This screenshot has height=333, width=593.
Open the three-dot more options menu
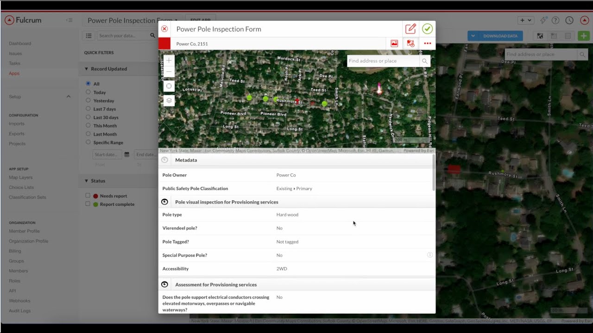pos(427,43)
